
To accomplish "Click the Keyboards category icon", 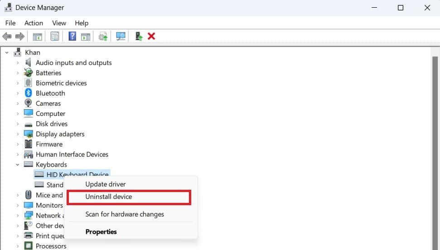I will 29,164.
